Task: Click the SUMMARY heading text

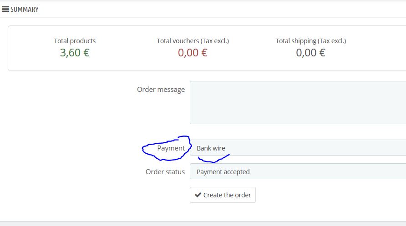Action: 24,9
